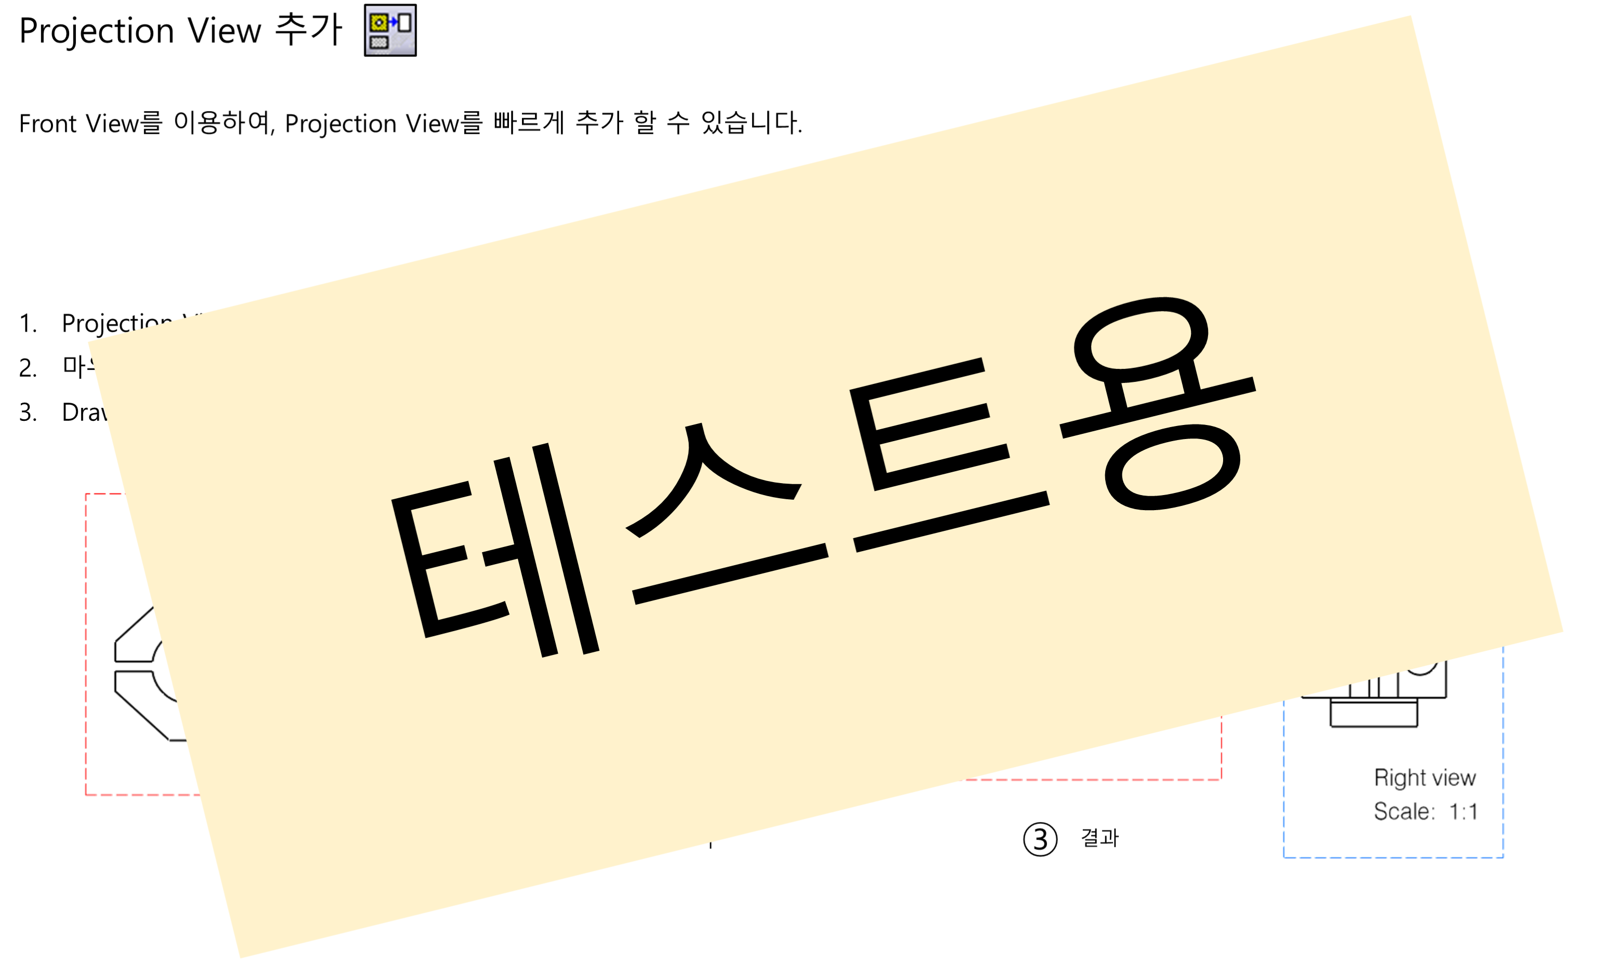Click the number 3. list marker
The width and height of the screenshot is (1623, 973).
tap(28, 413)
